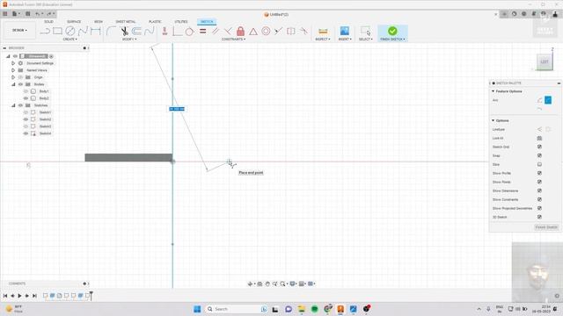Select the Sketch Dimension tool
563x316 pixels.
click(96, 32)
